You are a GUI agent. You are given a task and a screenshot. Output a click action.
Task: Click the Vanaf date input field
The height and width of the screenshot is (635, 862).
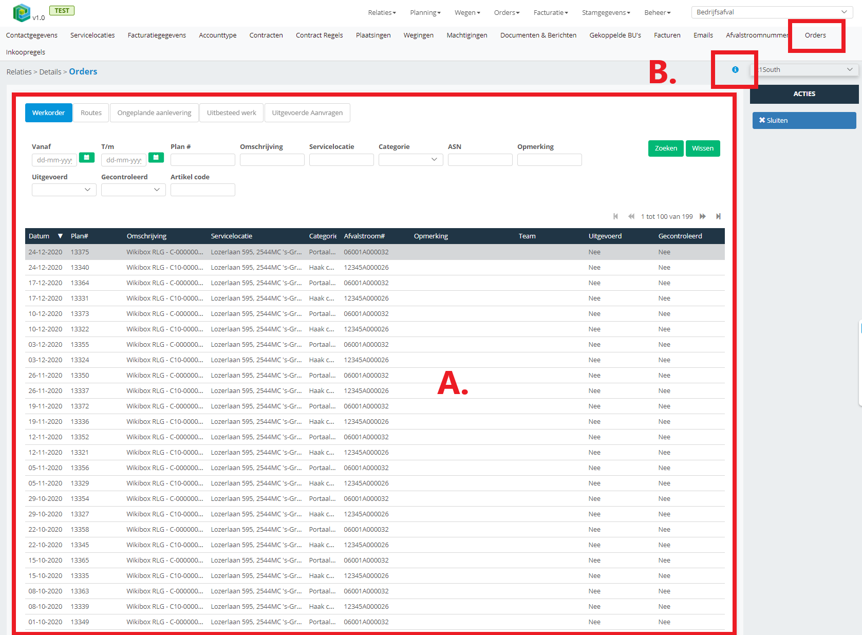[x=54, y=160]
